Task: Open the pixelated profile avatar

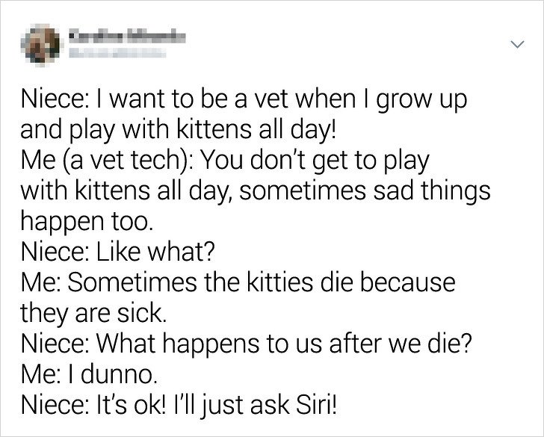Action: (40, 45)
